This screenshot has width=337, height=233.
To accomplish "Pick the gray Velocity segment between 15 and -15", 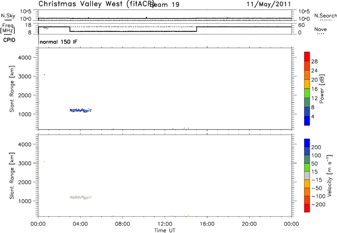I will [x=307, y=176].
